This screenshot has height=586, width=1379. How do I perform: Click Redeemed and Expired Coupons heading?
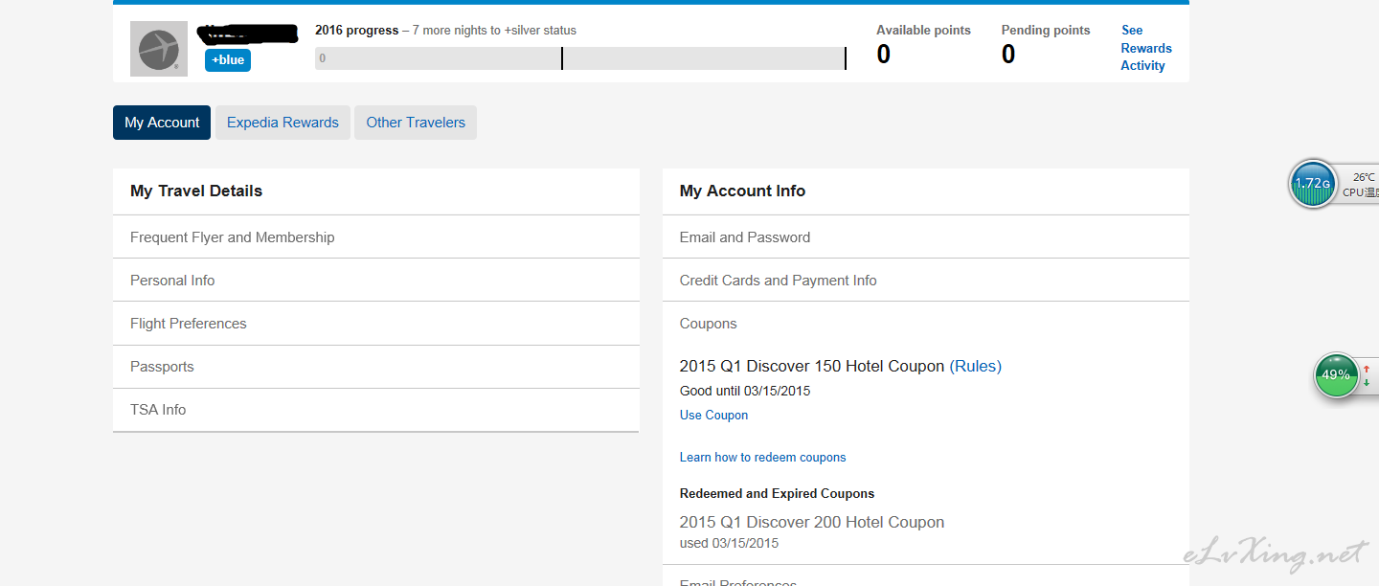(x=777, y=494)
